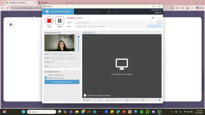The image size is (205, 115).
Task: Click the Primary Sources info icon
Action: 59,33
